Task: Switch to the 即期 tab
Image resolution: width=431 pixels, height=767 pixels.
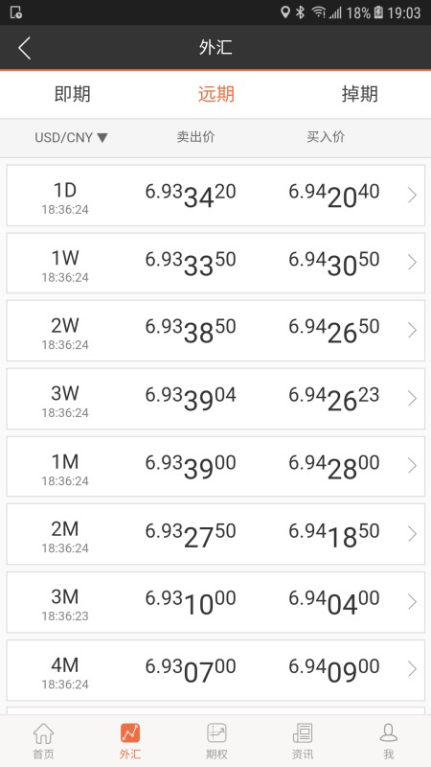Action: [x=73, y=94]
